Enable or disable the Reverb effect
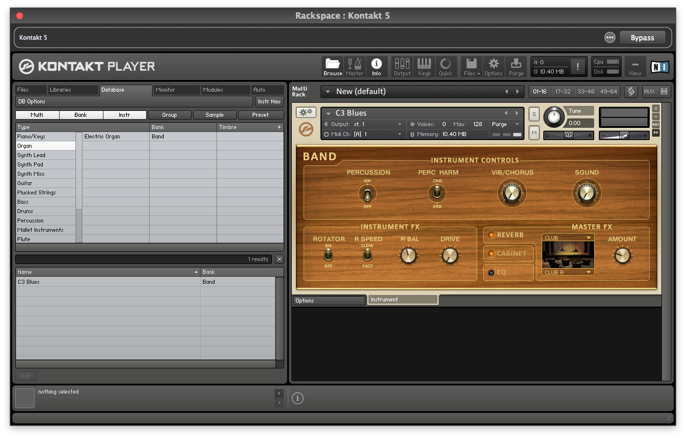686x438 pixels. click(x=491, y=235)
